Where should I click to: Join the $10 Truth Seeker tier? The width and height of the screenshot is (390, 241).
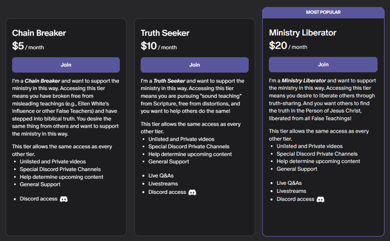tap(195, 65)
